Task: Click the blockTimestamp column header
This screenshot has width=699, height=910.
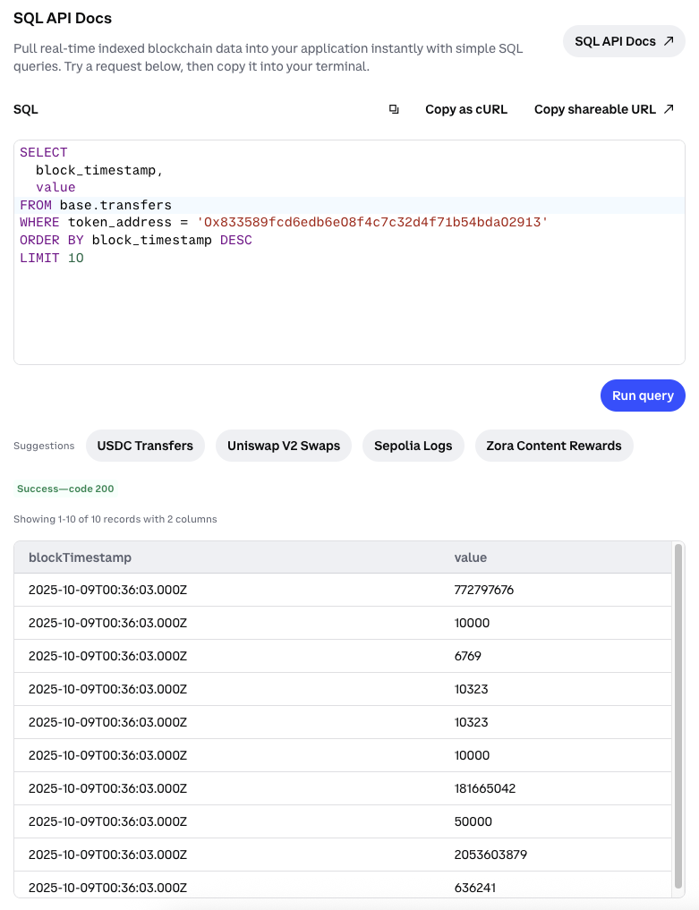Action: pyautogui.click(x=81, y=557)
